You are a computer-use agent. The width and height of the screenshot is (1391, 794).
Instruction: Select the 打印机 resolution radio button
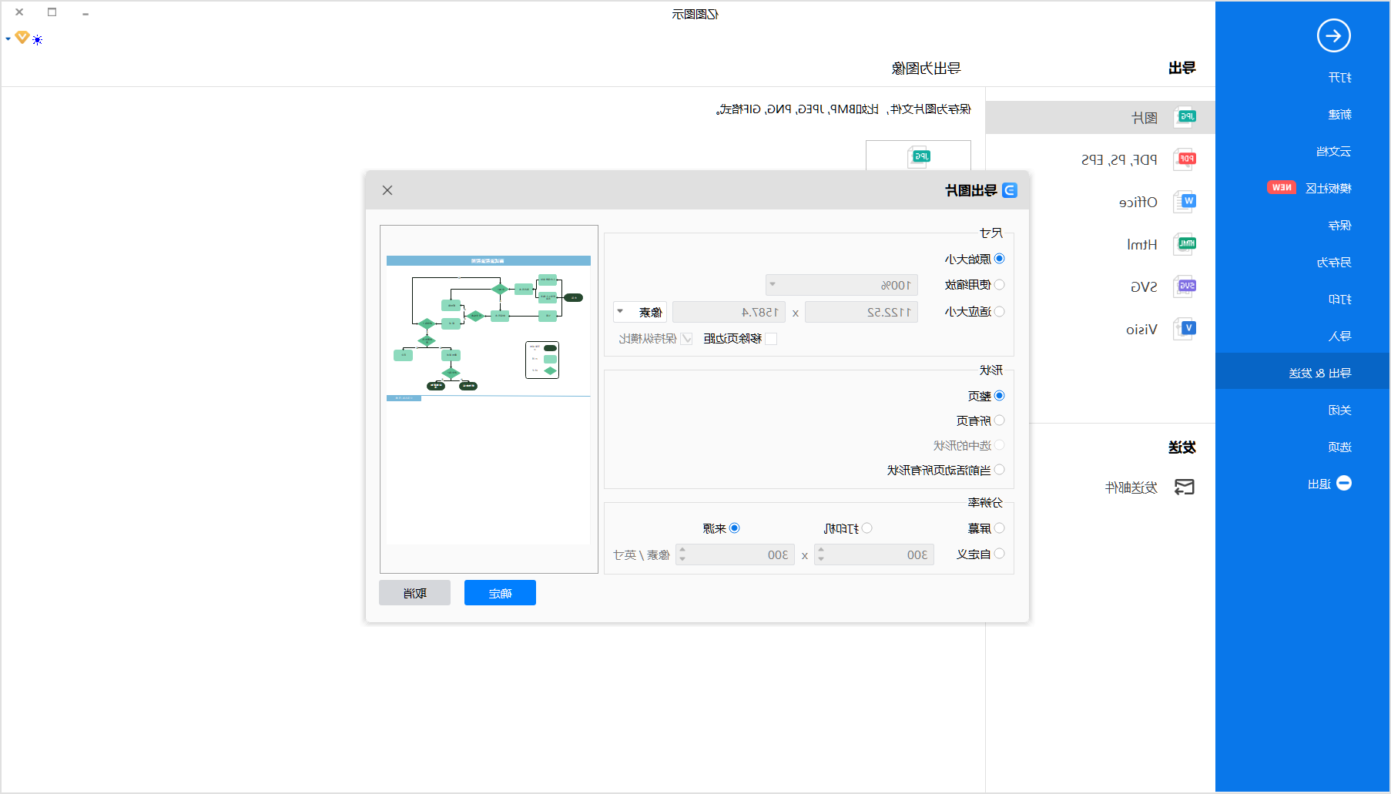[x=866, y=528]
